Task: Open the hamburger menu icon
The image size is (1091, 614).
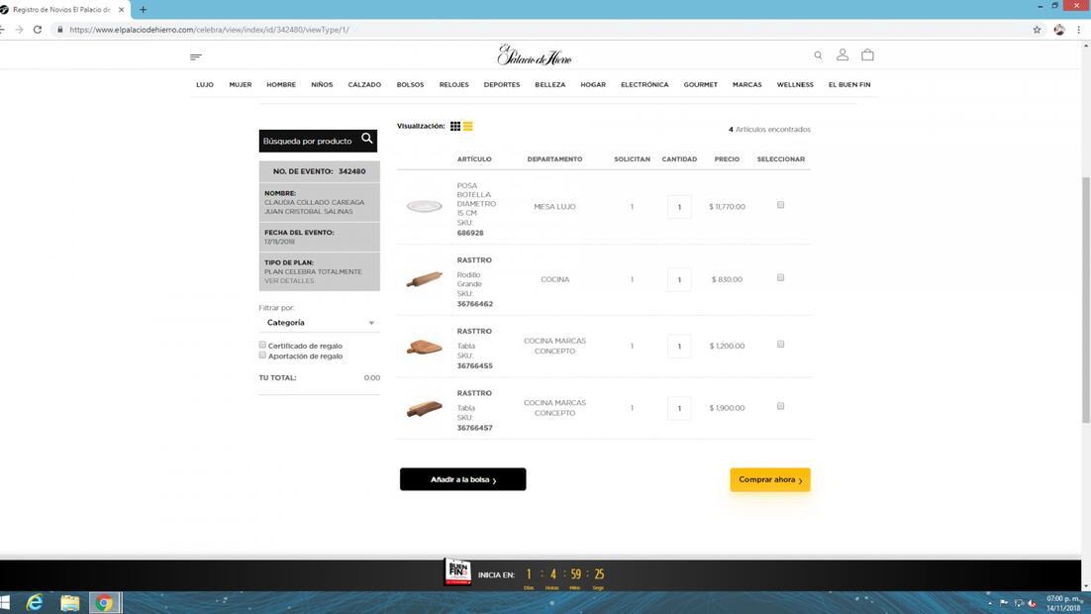Action: 196,56
